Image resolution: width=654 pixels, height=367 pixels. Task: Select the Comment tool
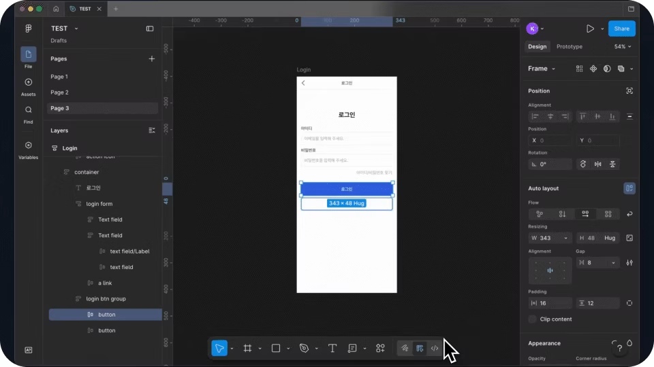(x=352, y=348)
